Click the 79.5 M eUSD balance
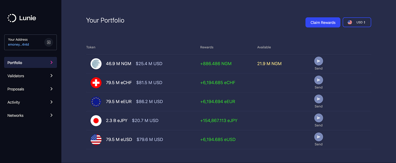 pyautogui.click(x=119, y=140)
